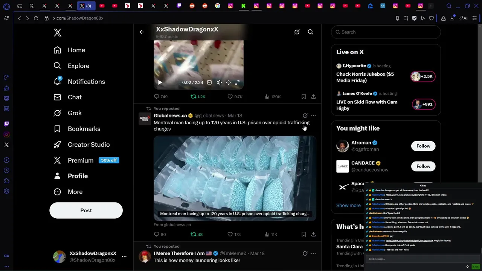Open chat overlay settings gear
The height and width of the screenshot is (271, 482).
pyautogui.click(x=467, y=266)
